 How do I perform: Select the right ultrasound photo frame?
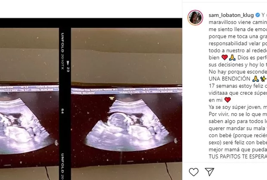127,98
